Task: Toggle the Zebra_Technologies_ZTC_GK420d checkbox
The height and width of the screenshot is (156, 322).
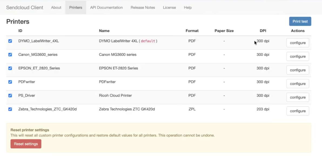Action: pyautogui.click(x=10, y=109)
